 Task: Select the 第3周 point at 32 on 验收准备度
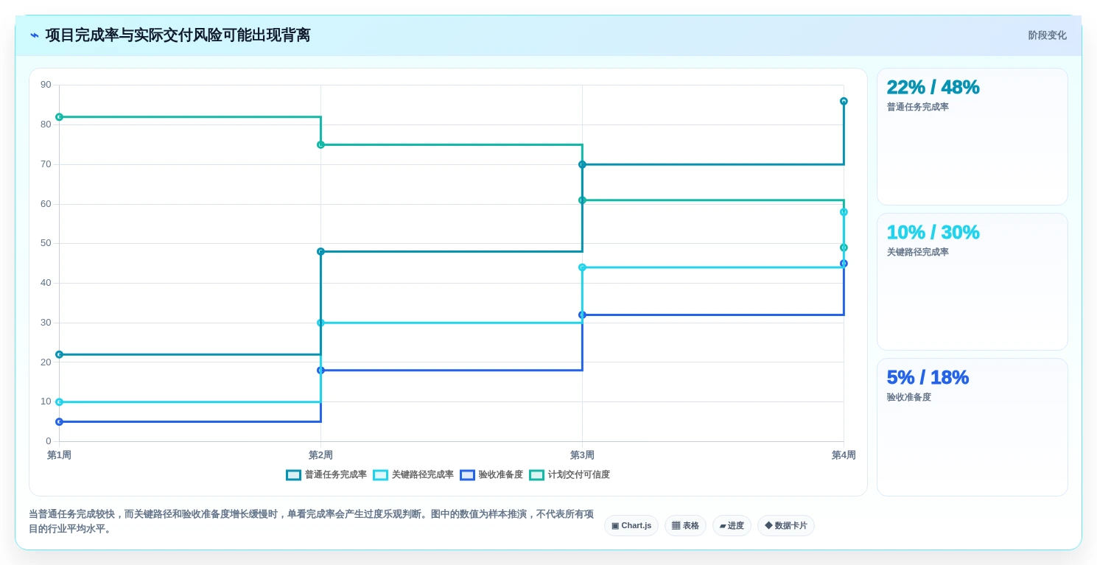pos(582,315)
